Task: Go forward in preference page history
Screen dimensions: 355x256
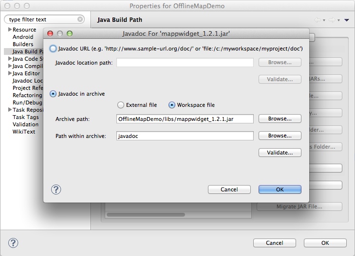Action: [x=332, y=20]
